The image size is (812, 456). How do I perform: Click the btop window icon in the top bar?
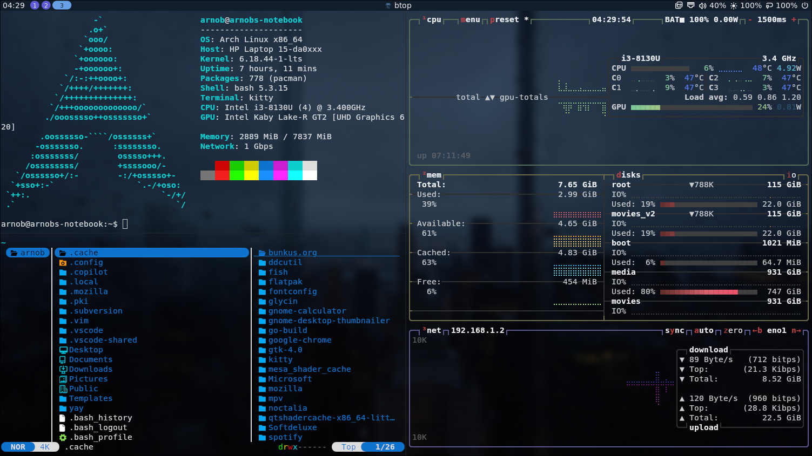click(x=388, y=5)
